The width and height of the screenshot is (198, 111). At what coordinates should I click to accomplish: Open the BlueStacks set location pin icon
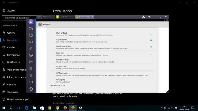pos(31,48)
